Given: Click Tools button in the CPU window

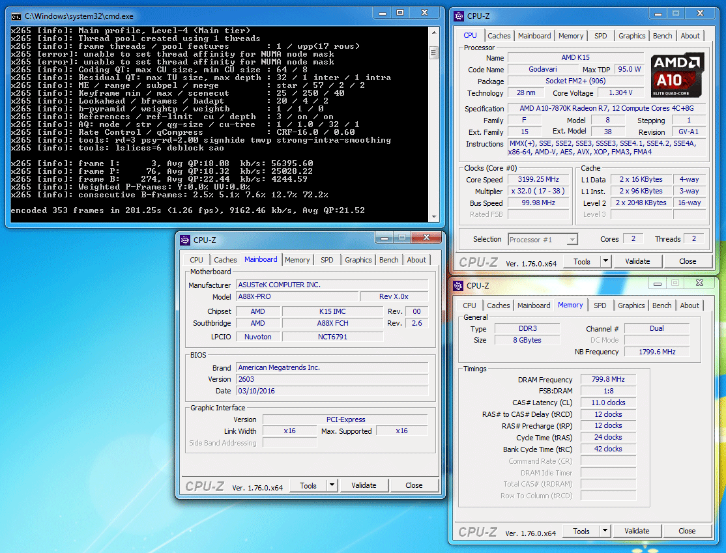Looking at the screenshot, I should [582, 261].
